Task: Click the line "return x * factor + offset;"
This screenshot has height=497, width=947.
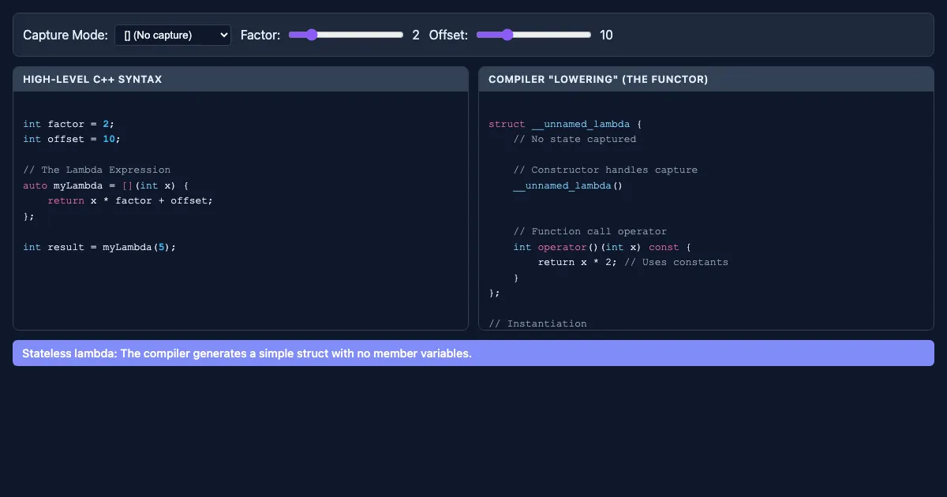Action: (130, 200)
